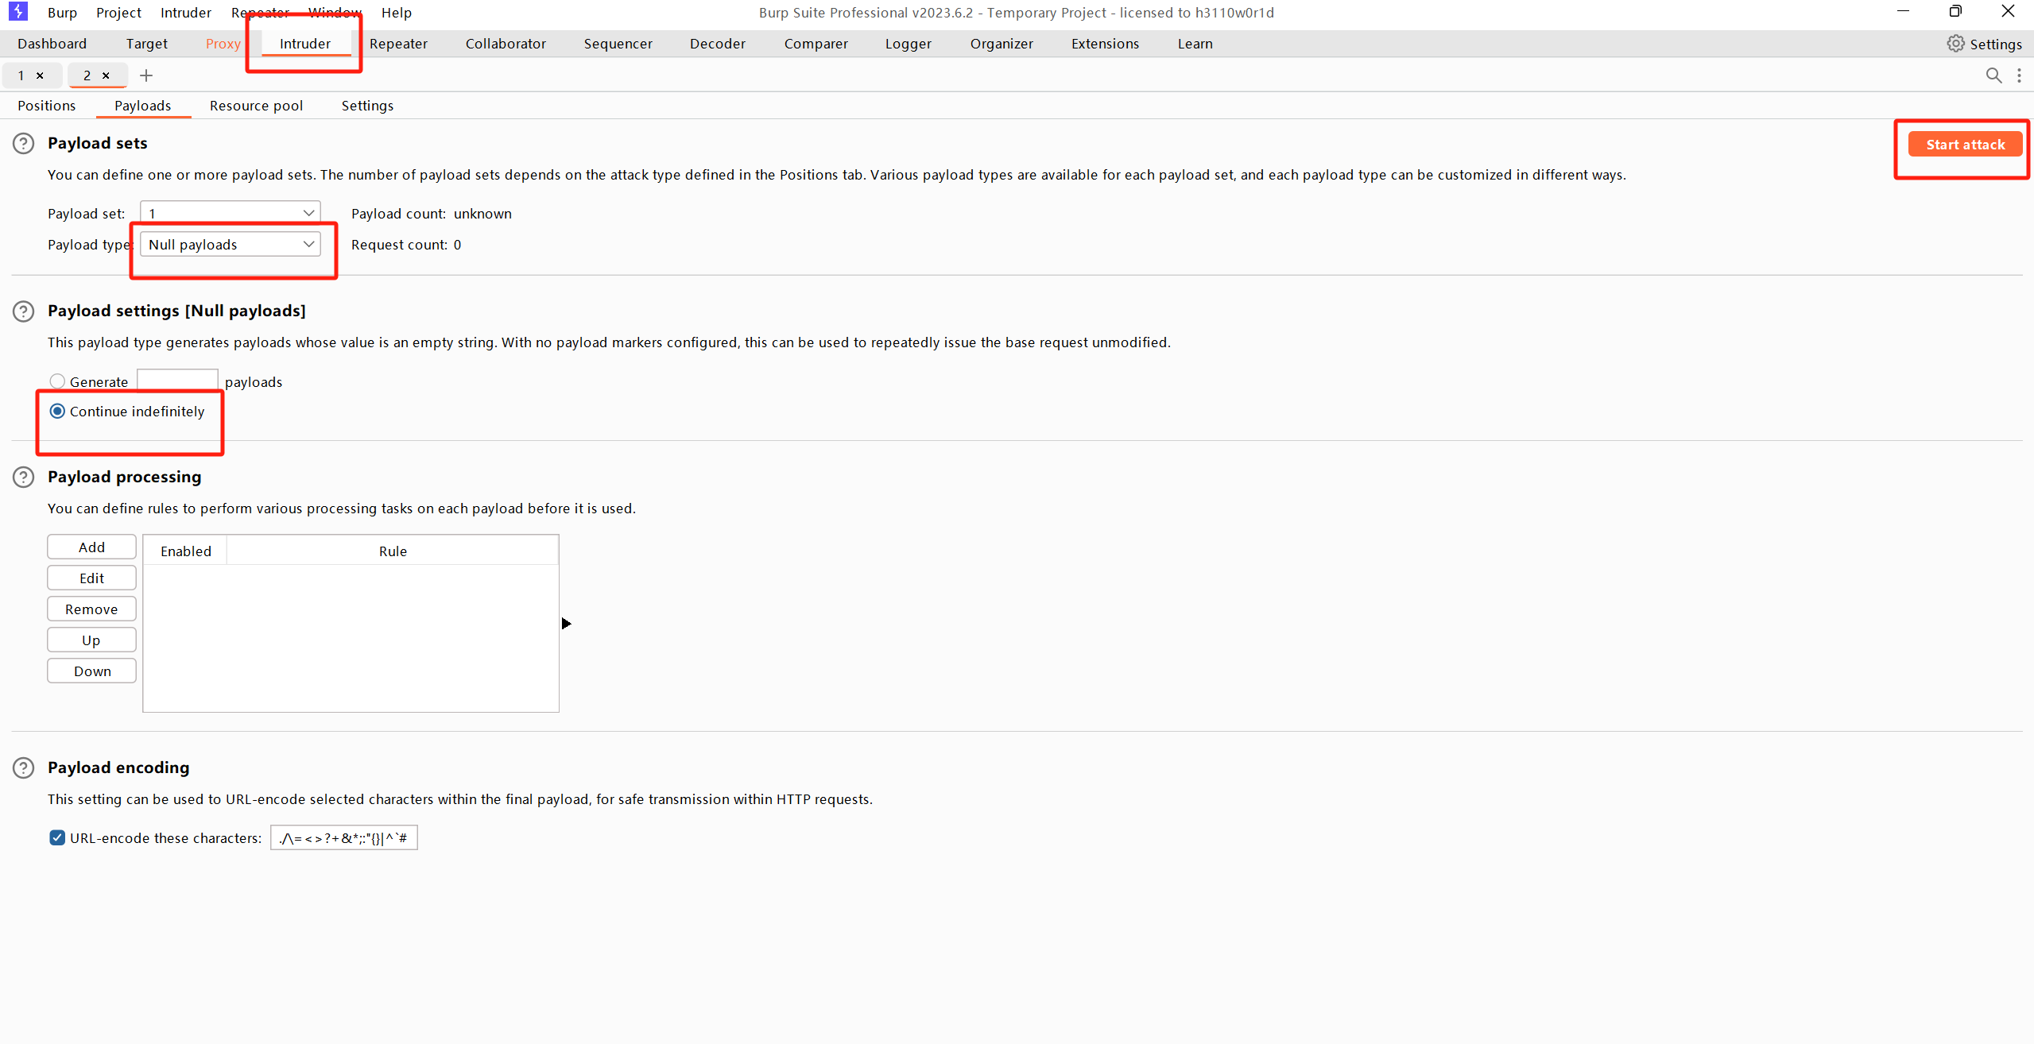Switch to the Learn tab

[x=1195, y=44]
